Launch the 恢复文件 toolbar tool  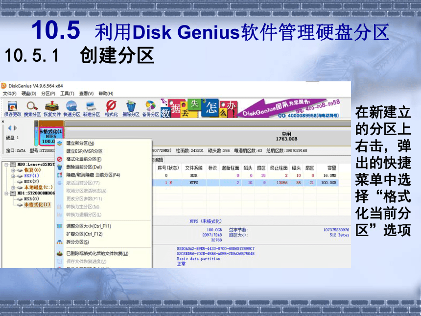pos(52,109)
